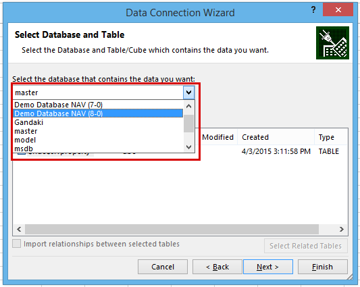Select Demo Database NAV (7-0) from list
The width and height of the screenshot is (360, 287).
[x=98, y=105]
